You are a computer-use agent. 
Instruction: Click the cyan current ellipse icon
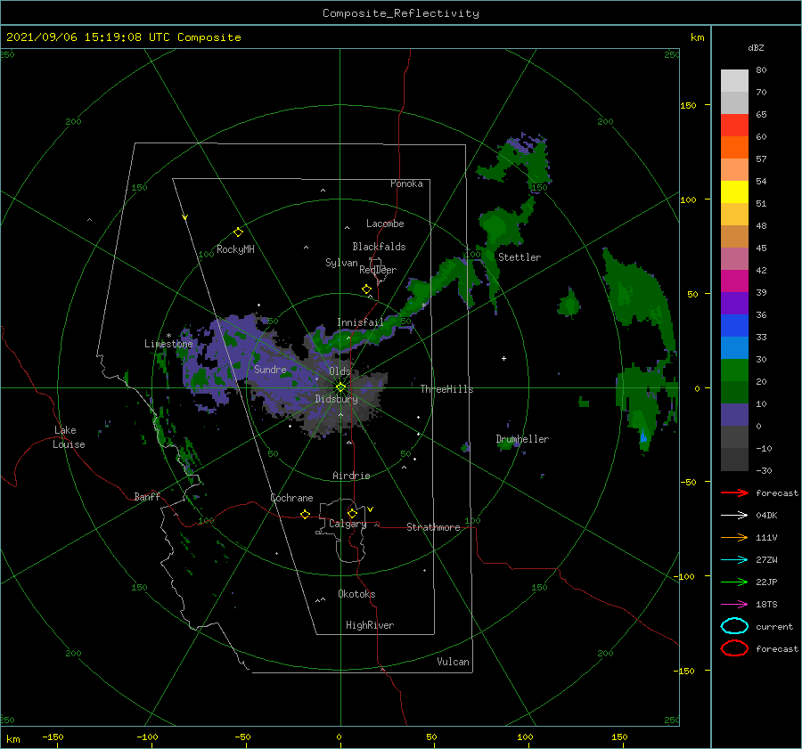coord(734,626)
